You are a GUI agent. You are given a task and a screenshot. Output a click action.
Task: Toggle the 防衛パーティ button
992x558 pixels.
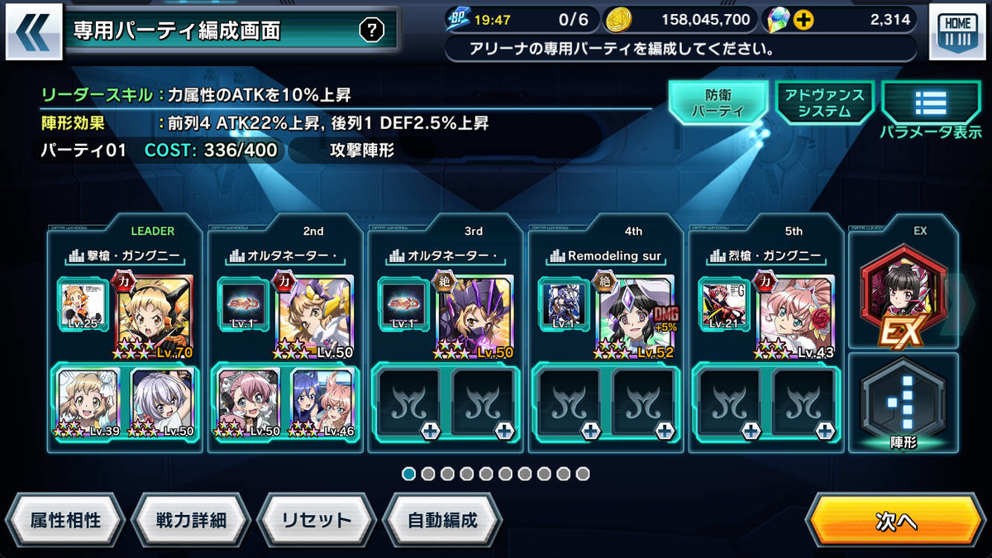pyautogui.click(x=718, y=103)
